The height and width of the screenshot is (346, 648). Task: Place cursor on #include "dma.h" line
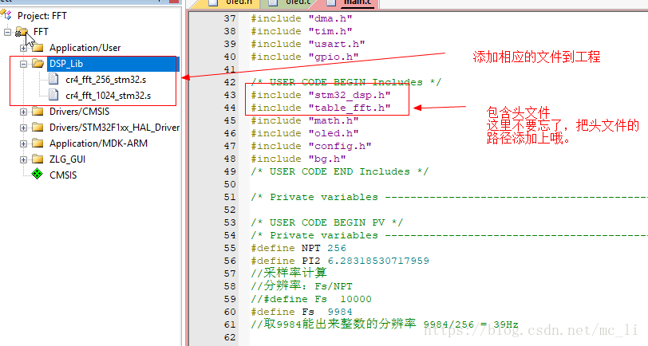pos(302,18)
